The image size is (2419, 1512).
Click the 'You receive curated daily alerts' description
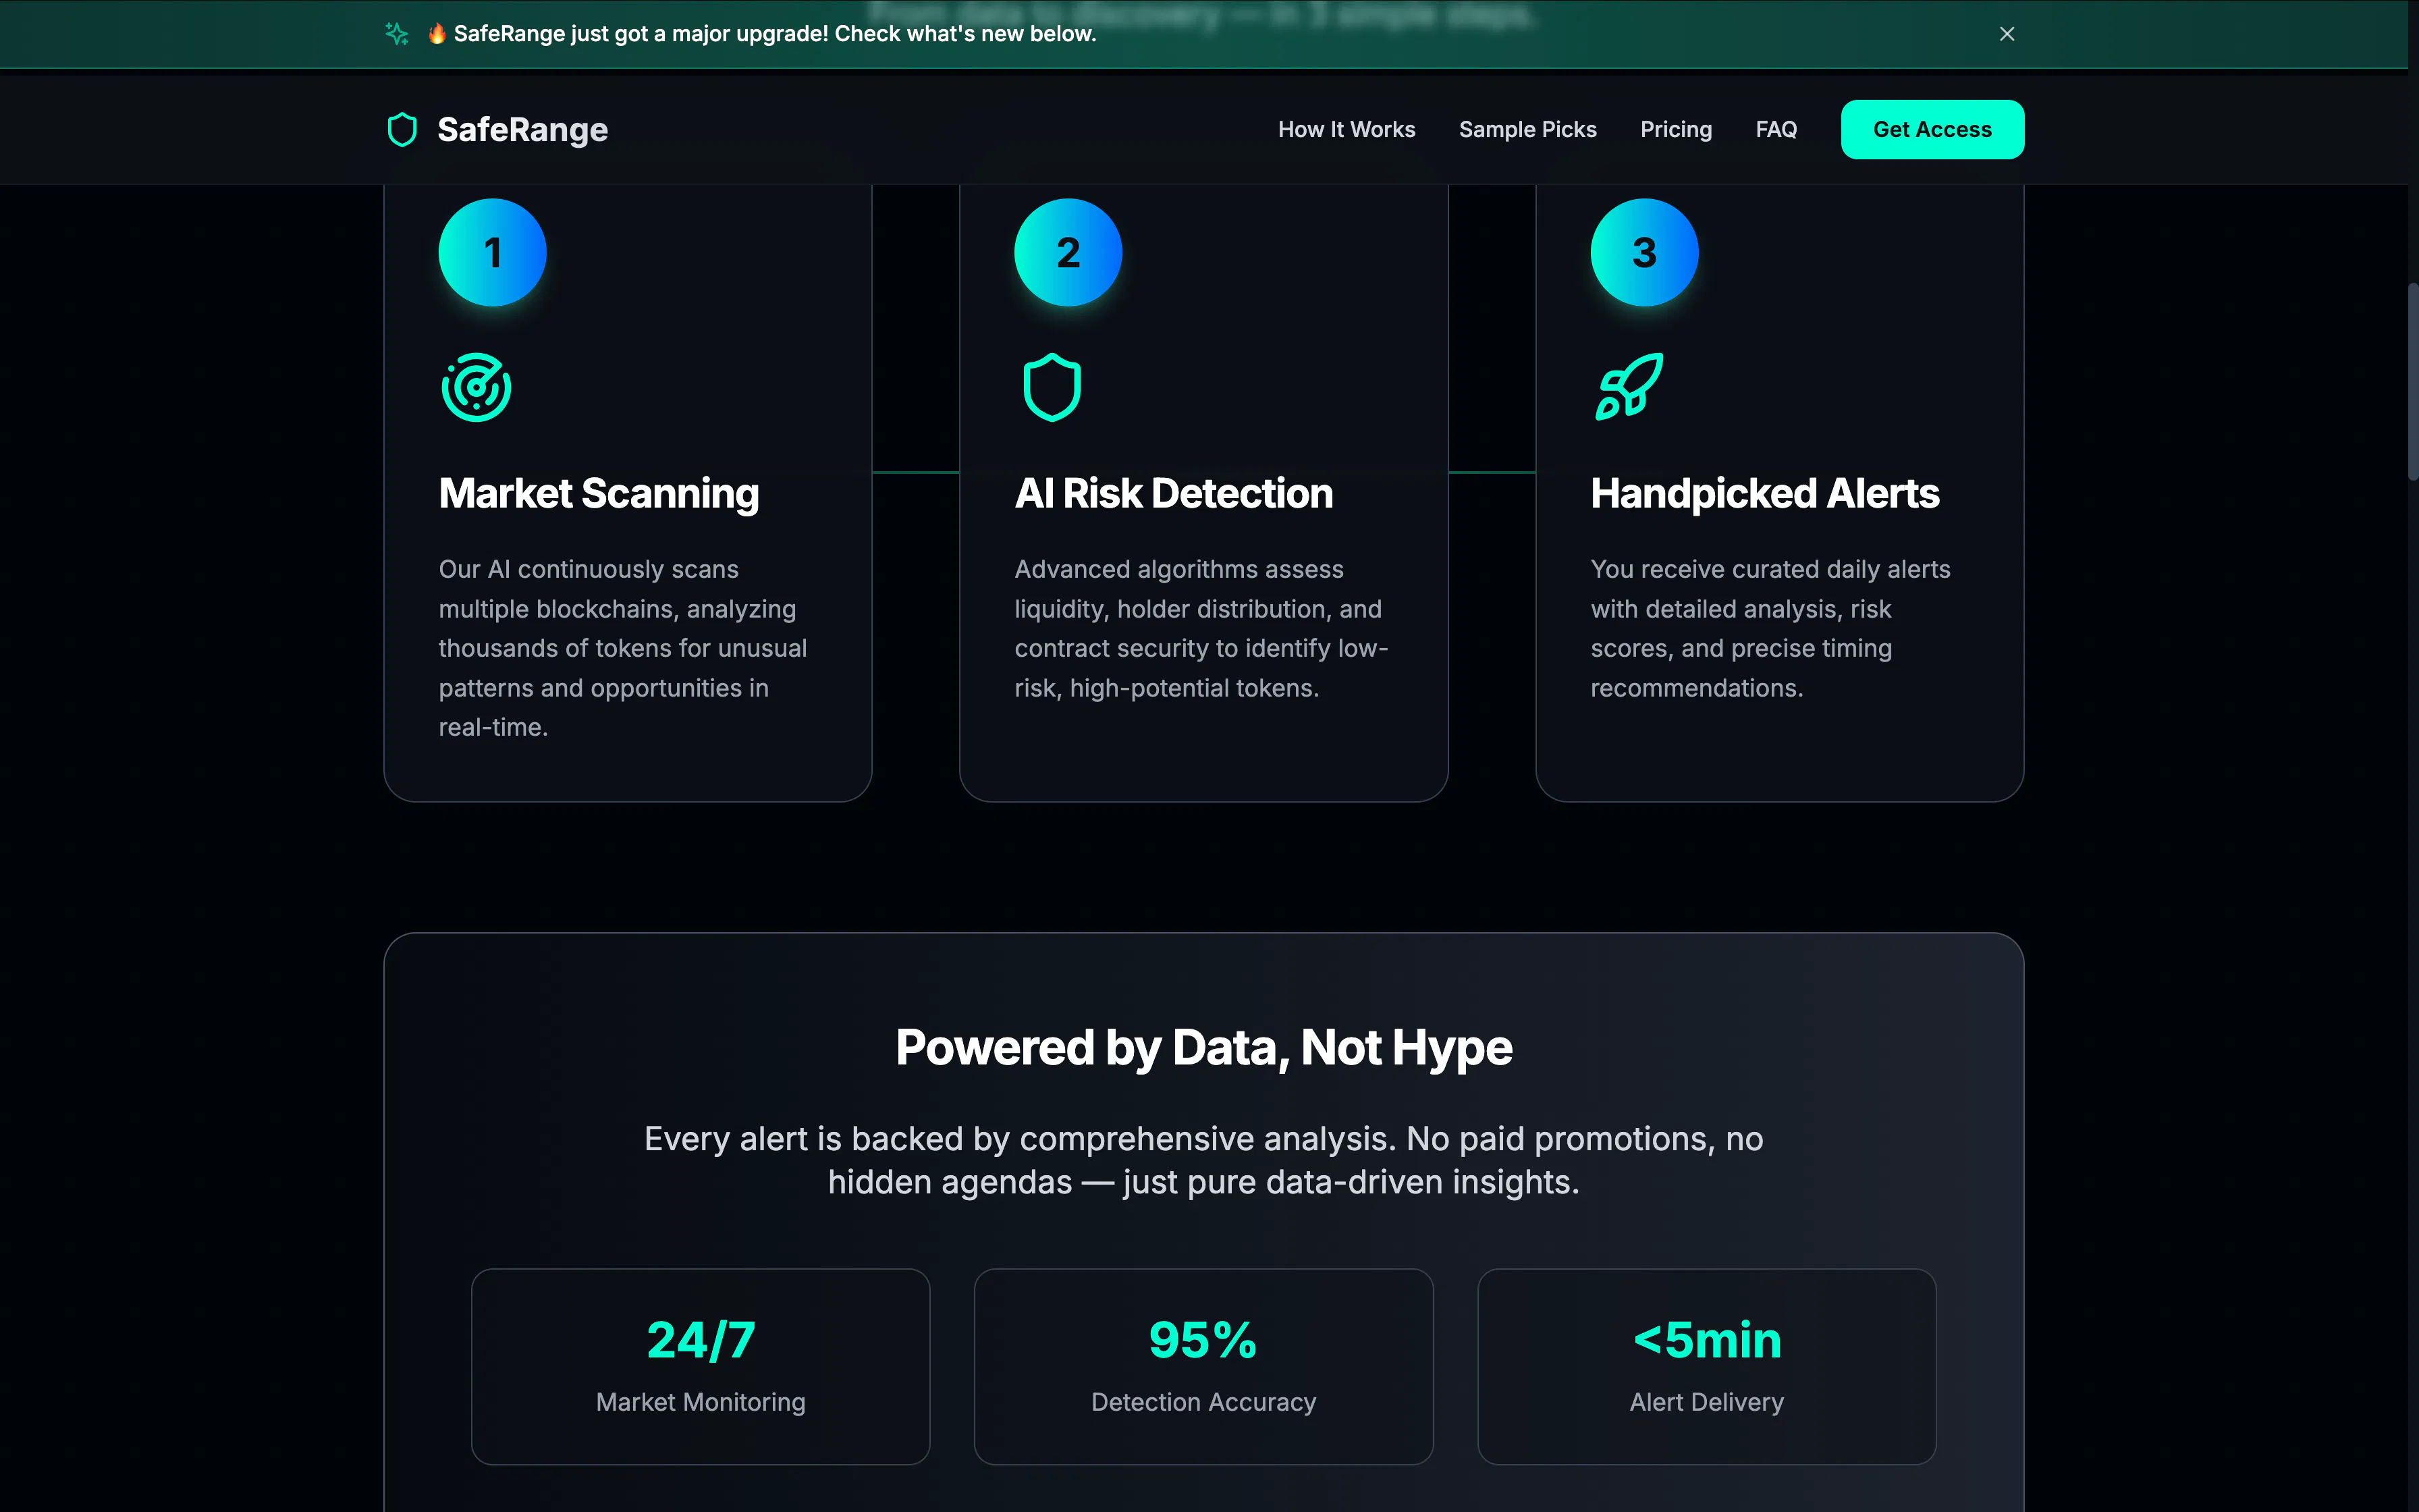(1770, 628)
